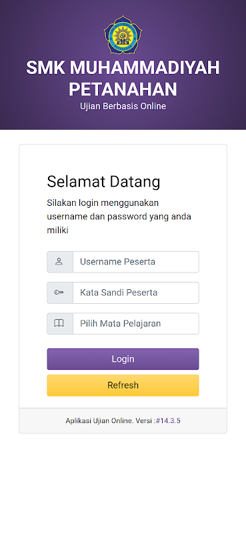Image resolution: width=246 pixels, height=533 pixels.
Task: Open the Pilih Mata Pelajaran dropdown
Action: tap(136, 323)
